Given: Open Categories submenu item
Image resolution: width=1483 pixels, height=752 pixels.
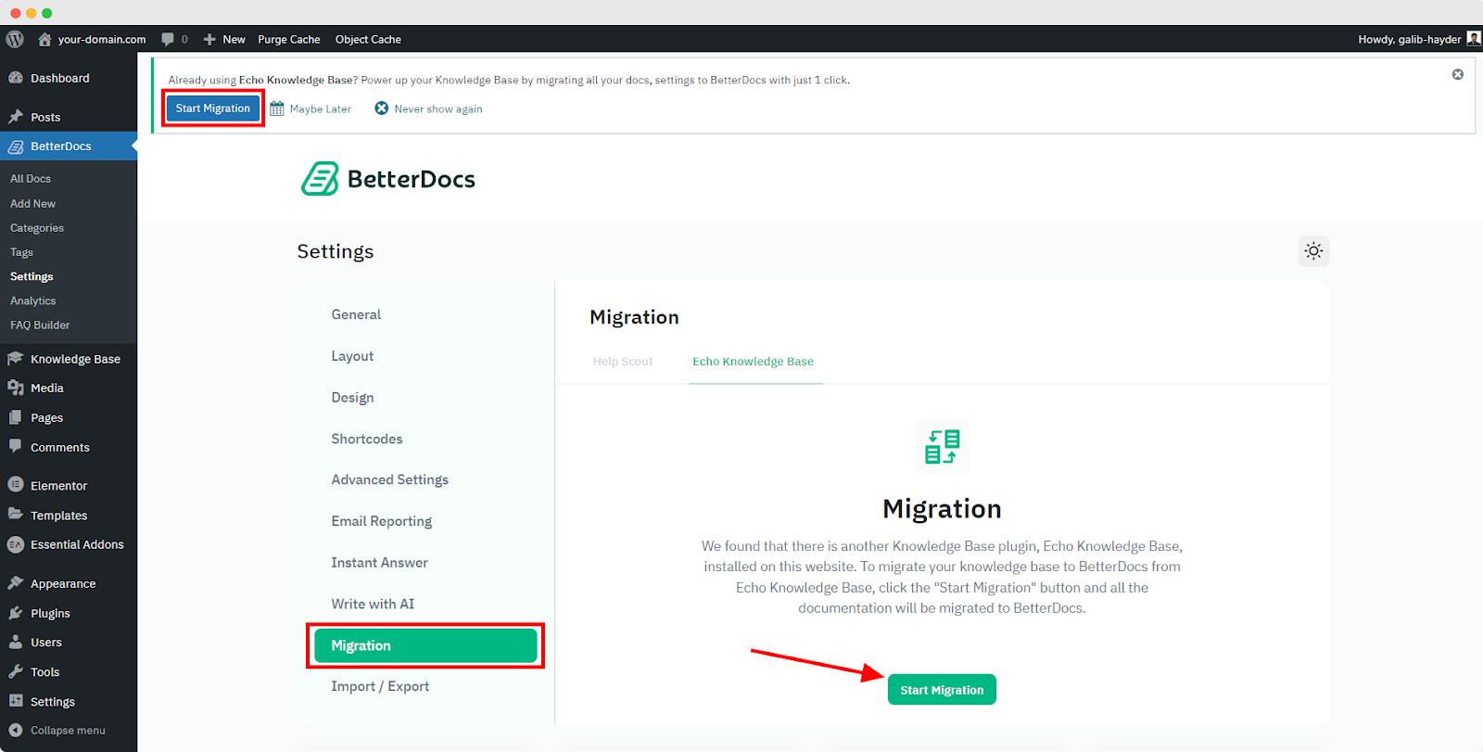Looking at the screenshot, I should [x=37, y=228].
